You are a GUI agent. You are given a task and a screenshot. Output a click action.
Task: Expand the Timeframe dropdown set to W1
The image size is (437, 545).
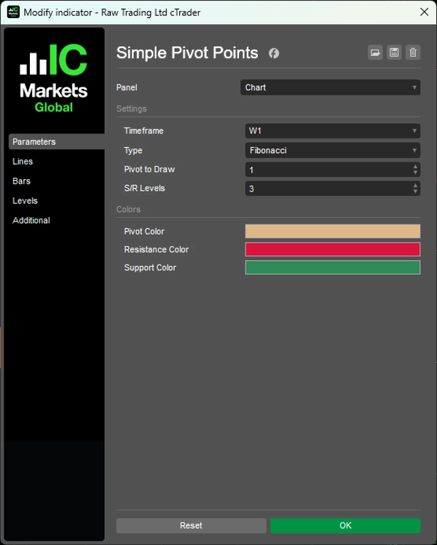click(x=332, y=130)
